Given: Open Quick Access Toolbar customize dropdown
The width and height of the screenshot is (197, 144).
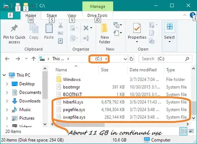Looking at the screenshot, I should click(32, 6).
